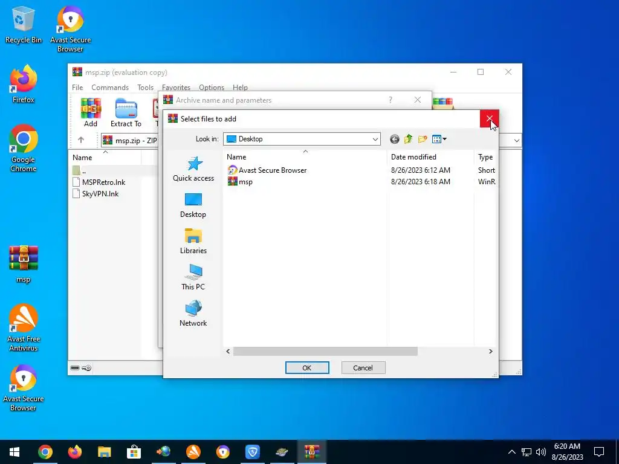Select Avast Secure Browser icon below Avast Antivirus

point(24,388)
